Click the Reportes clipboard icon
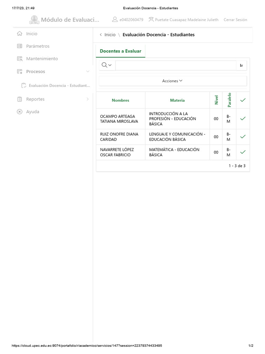 pyautogui.click(x=20, y=99)
